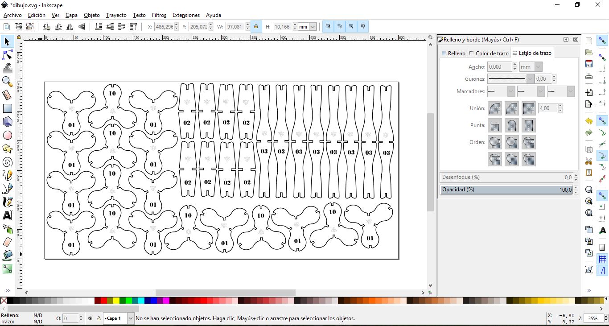Image resolution: width=609 pixels, height=326 pixels.
Task: Toggle the width/height ratio lock
Action: (256, 27)
